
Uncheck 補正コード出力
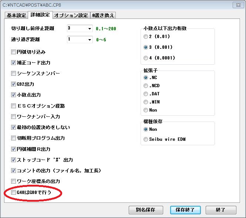pos(13,63)
